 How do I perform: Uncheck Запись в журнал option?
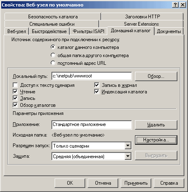click(97, 85)
